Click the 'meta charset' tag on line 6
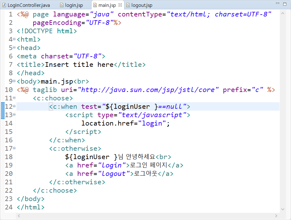The width and height of the screenshot is (291, 220). pyautogui.click(x=61, y=56)
